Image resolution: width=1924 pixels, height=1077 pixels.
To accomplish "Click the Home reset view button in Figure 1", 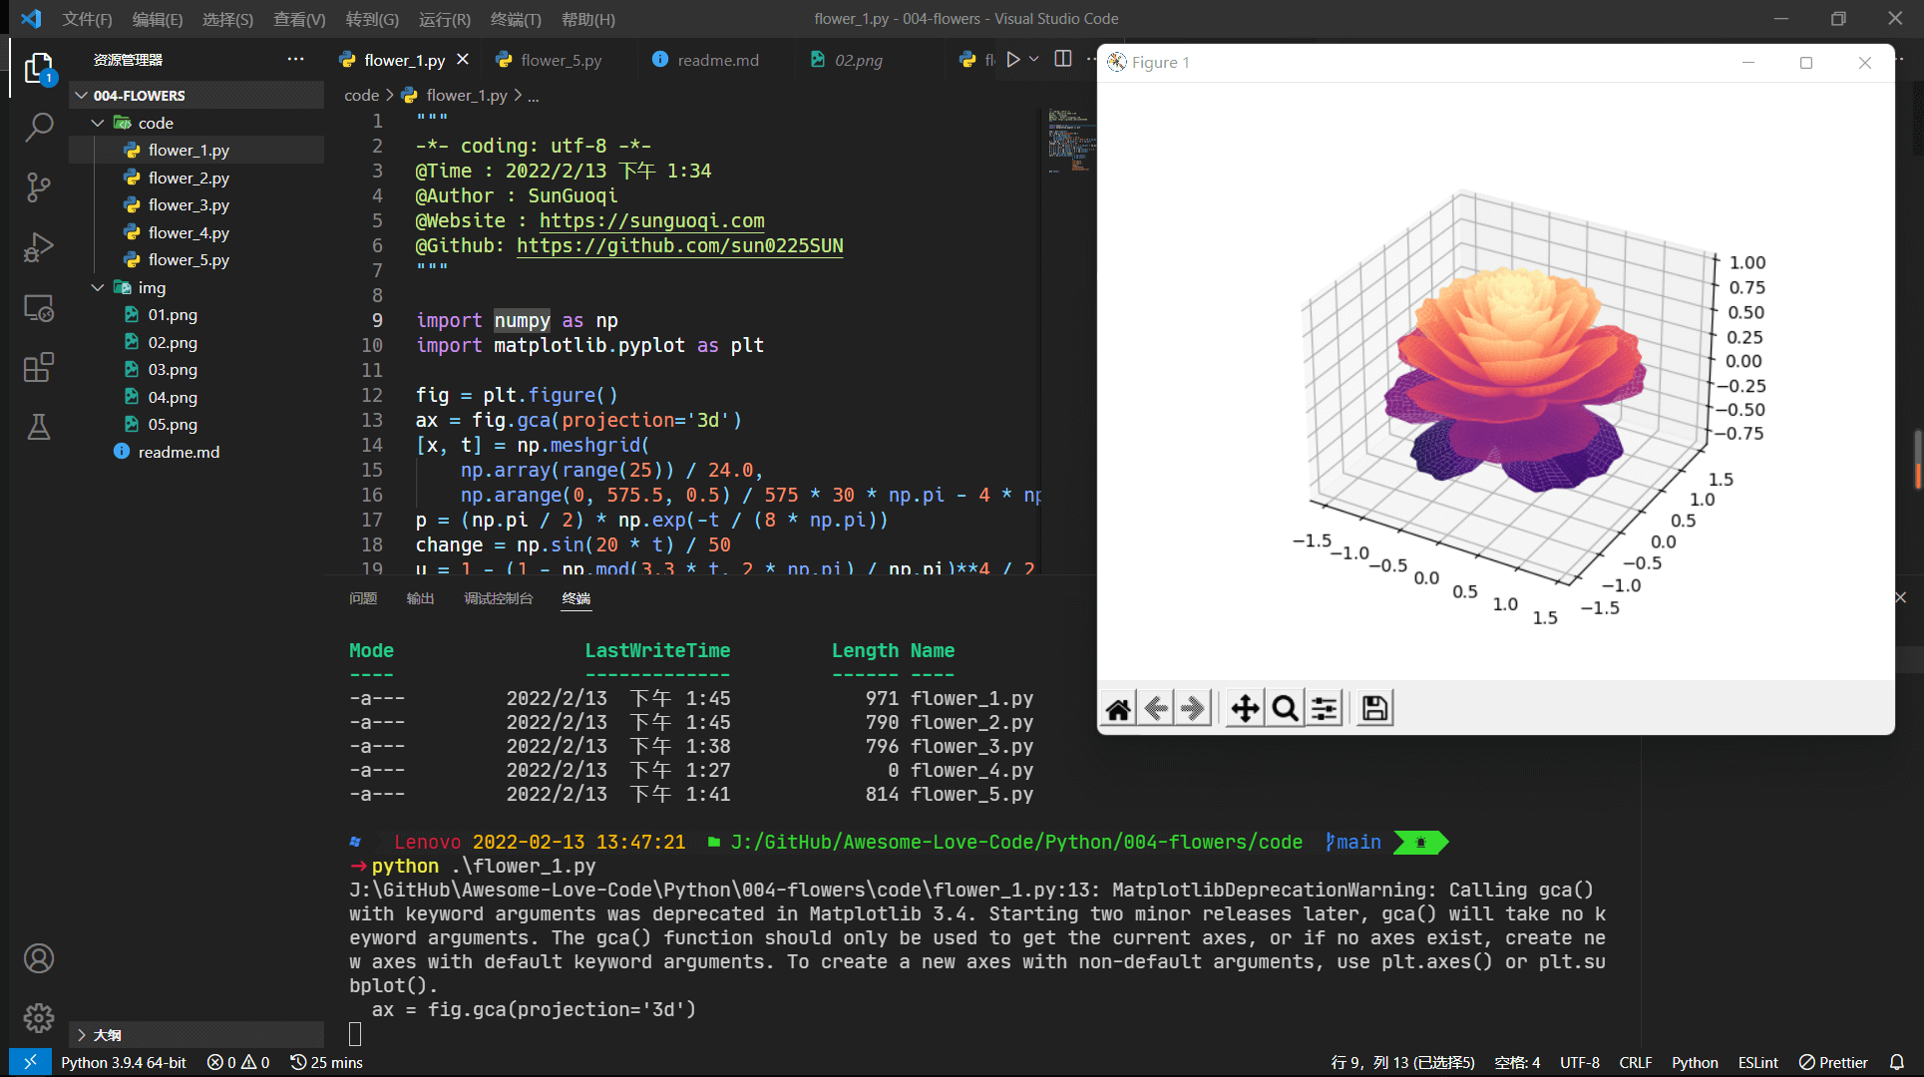I will click(1118, 708).
